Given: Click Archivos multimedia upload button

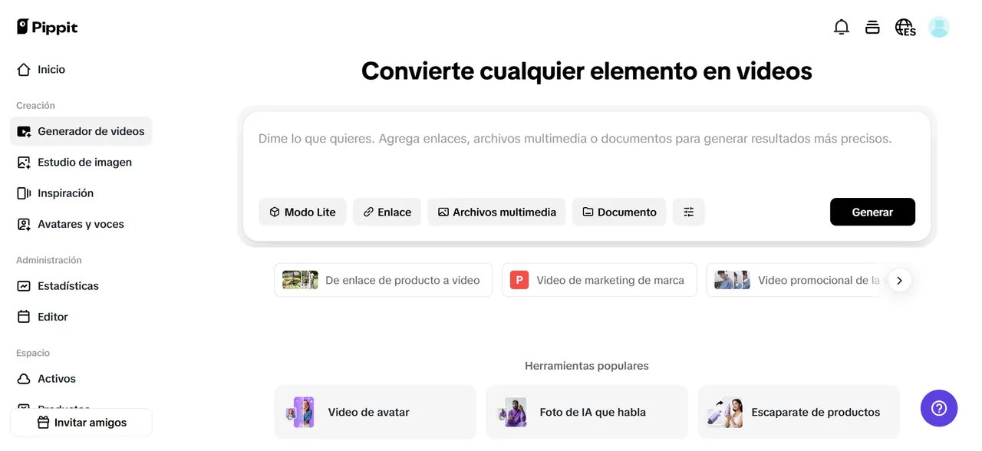Looking at the screenshot, I should (x=496, y=212).
